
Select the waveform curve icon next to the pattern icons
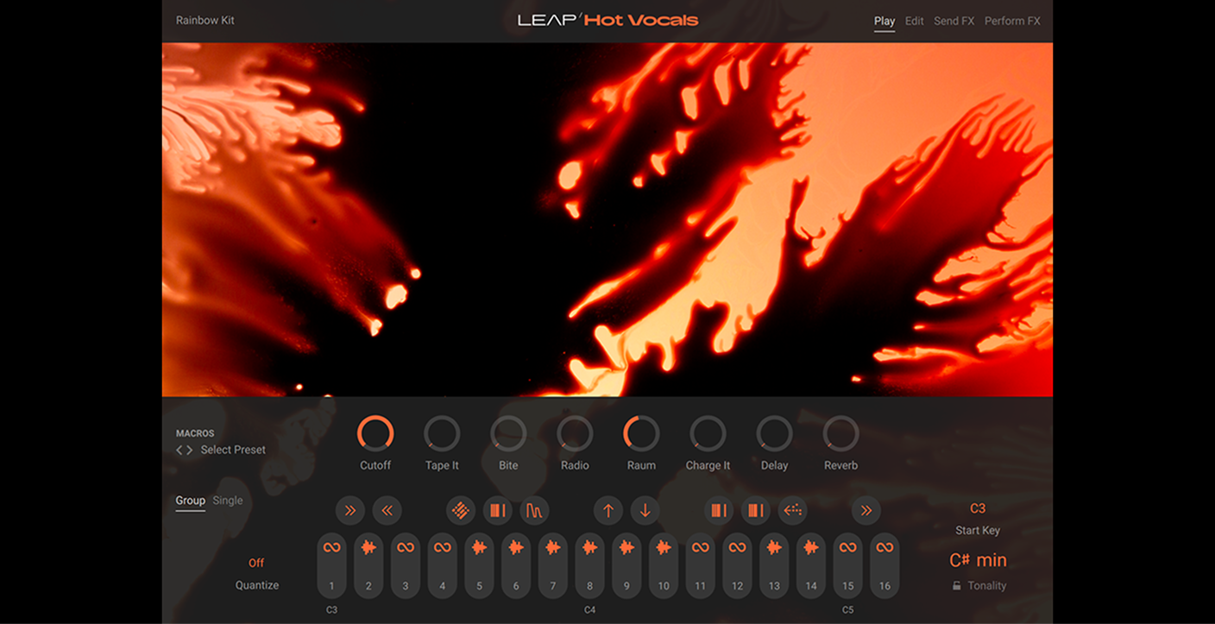coord(535,510)
